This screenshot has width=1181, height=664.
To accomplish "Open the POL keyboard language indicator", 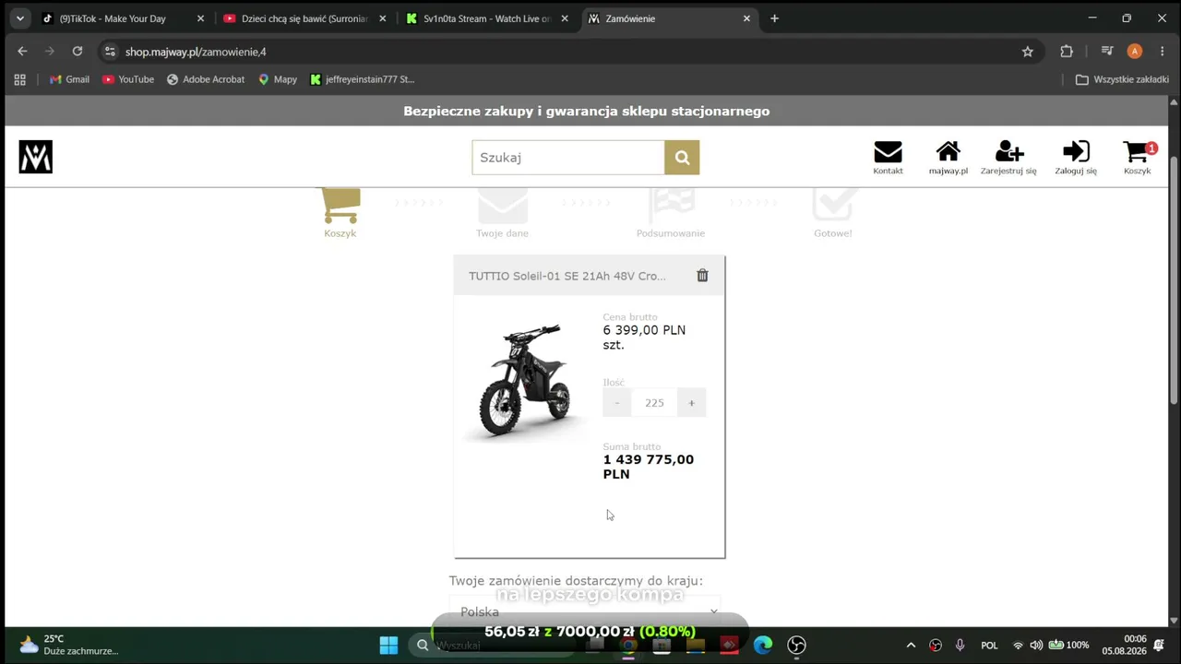I will pyautogui.click(x=989, y=646).
